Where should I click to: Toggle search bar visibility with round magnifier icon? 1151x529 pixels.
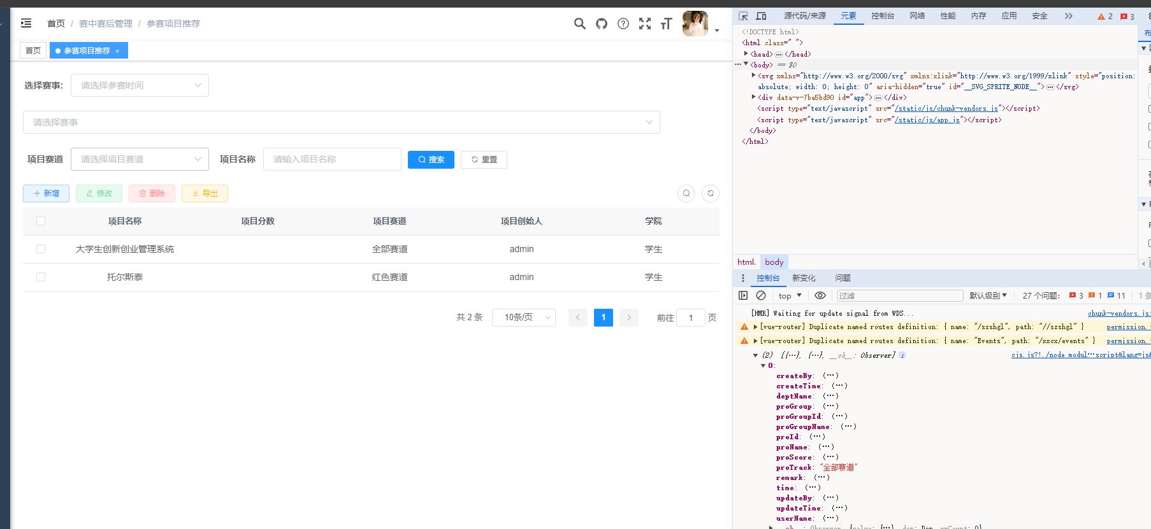pos(686,194)
